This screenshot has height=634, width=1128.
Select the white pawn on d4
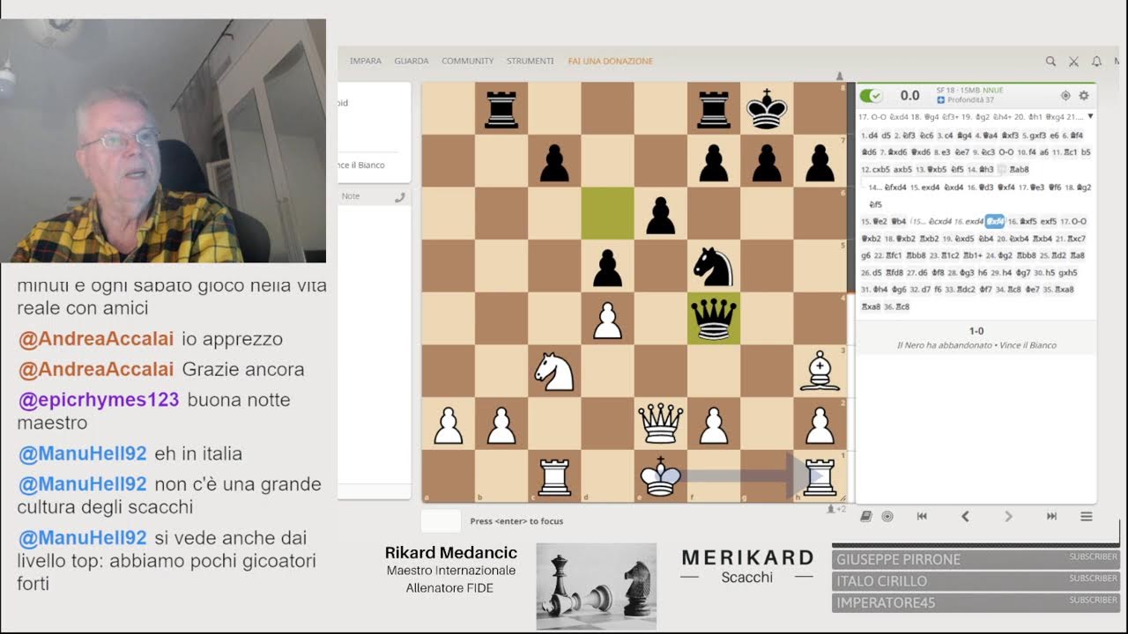(607, 319)
